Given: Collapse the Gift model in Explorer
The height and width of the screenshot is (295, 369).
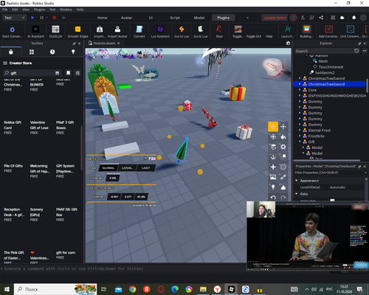Looking at the screenshot, I should click(300, 142).
